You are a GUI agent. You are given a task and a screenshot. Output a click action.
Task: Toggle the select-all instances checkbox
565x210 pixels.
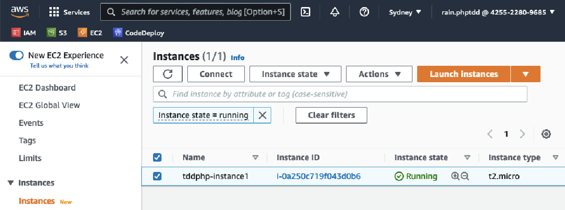(157, 157)
